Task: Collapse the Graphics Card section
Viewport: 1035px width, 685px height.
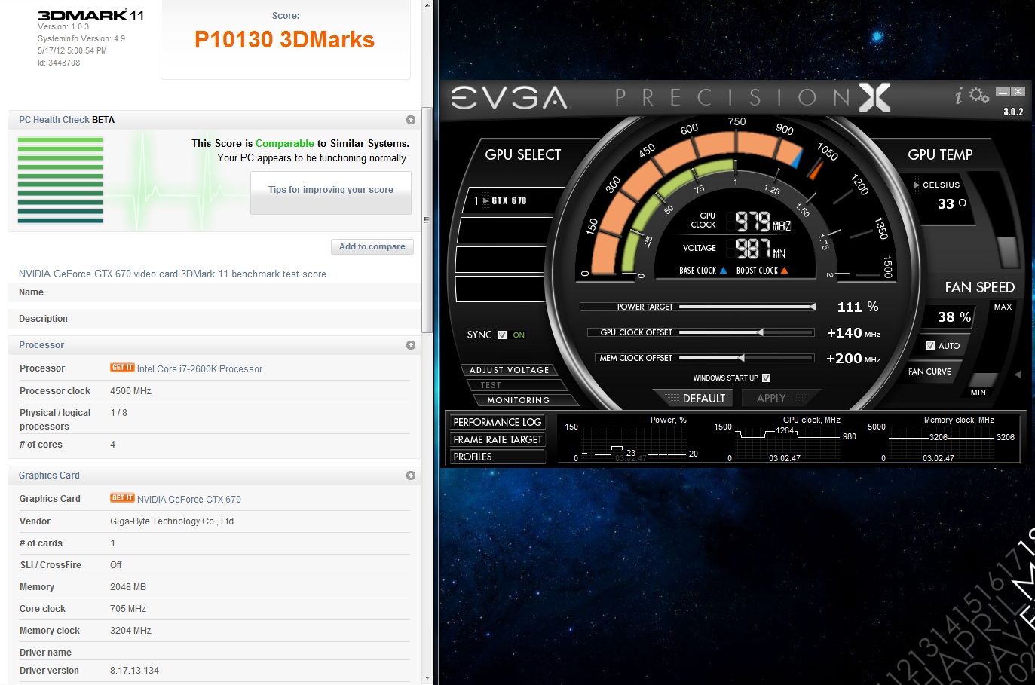Action: pos(411,476)
